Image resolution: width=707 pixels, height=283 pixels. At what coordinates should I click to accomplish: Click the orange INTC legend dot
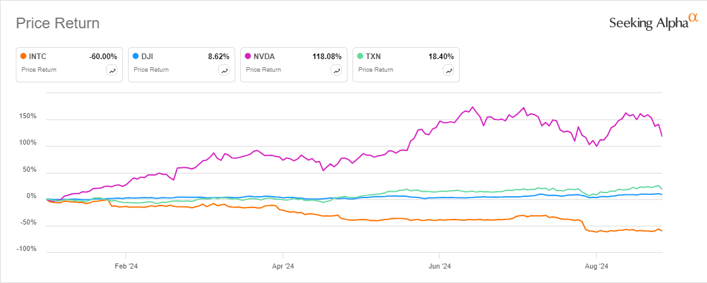[x=23, y=56]
